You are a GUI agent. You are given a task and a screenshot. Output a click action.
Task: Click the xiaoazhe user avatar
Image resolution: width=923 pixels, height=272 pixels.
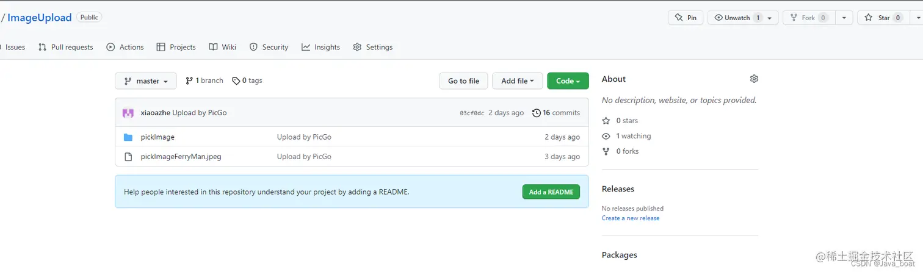point(128,113)
